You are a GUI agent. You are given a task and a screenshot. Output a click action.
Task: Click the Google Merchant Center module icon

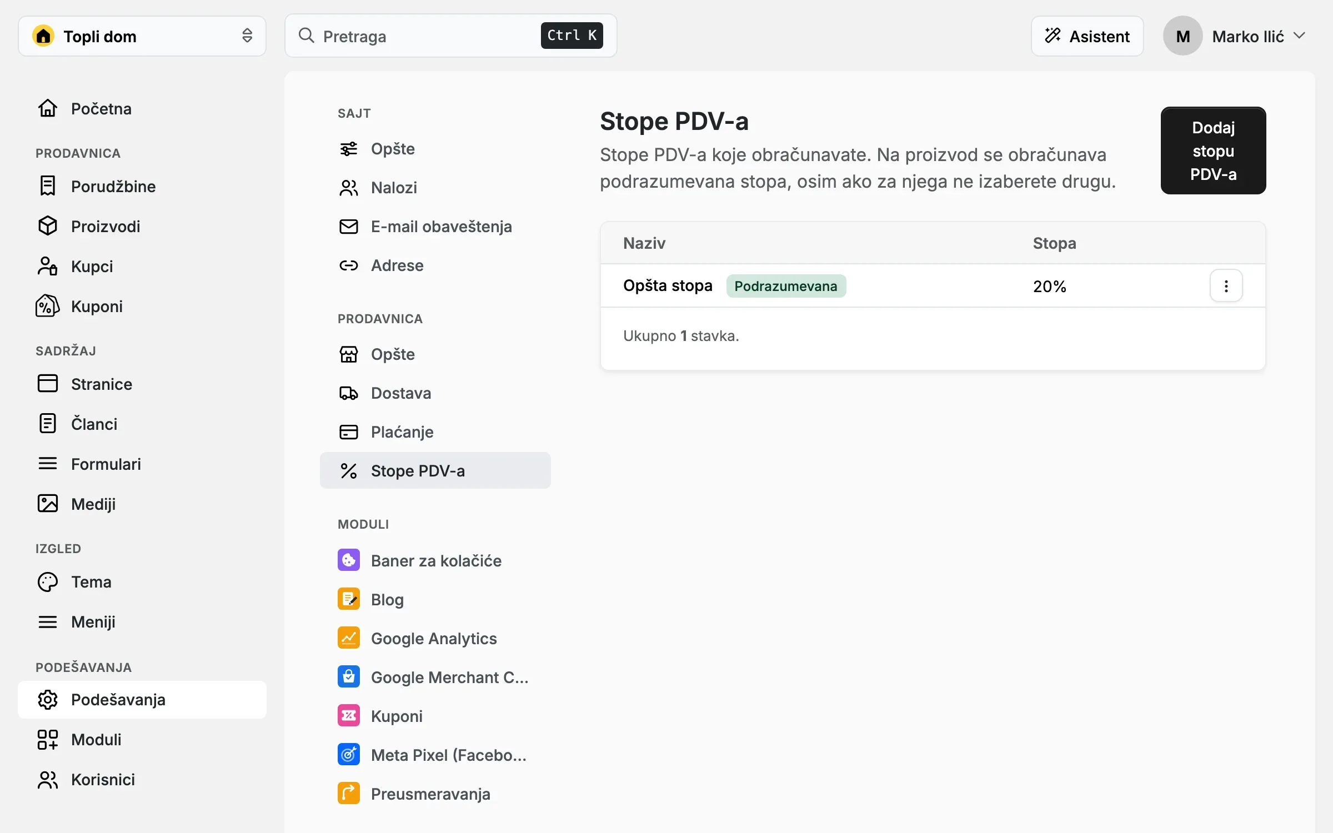click(349, 677)
